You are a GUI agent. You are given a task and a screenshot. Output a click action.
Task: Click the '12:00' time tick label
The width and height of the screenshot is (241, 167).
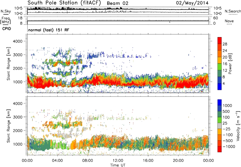(x=118, y=161)
